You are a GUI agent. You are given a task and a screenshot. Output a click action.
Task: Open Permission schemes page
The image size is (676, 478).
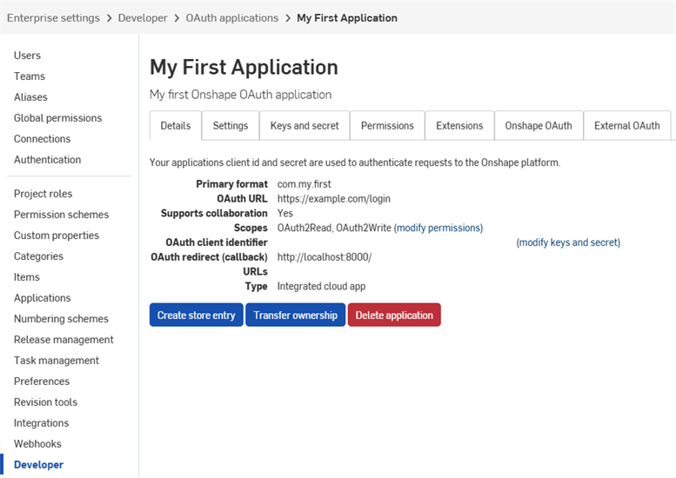pyautogui.click(x=61, y=215)
